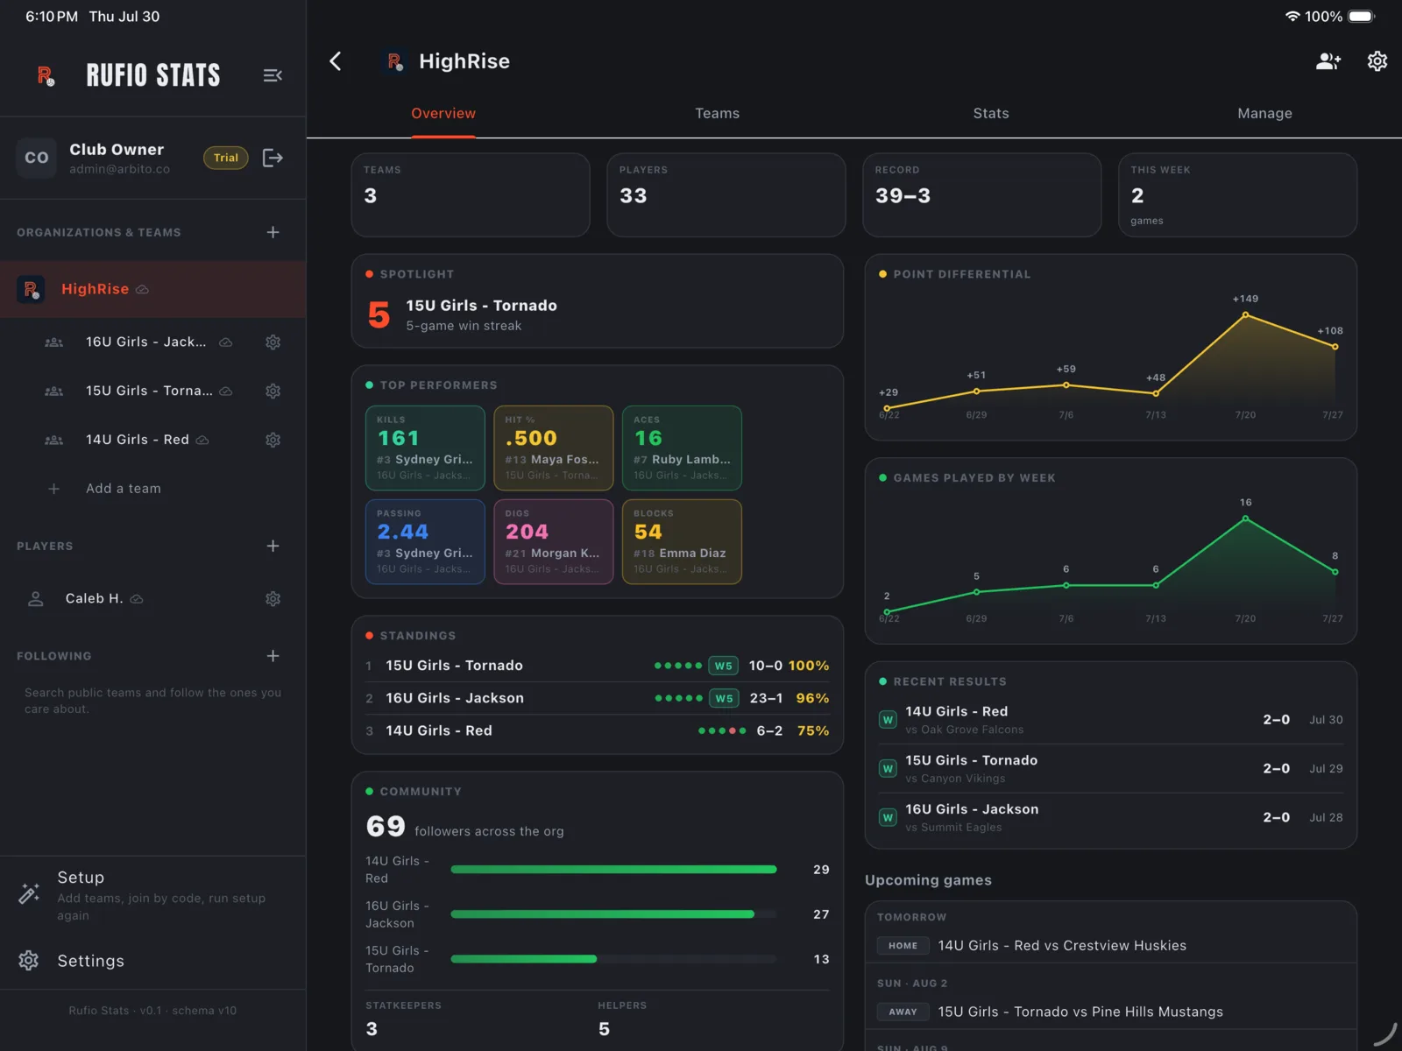This screenshot has height=1051, width=1402.
Task: Switch to the Teams tab
Action: (717, 114)
